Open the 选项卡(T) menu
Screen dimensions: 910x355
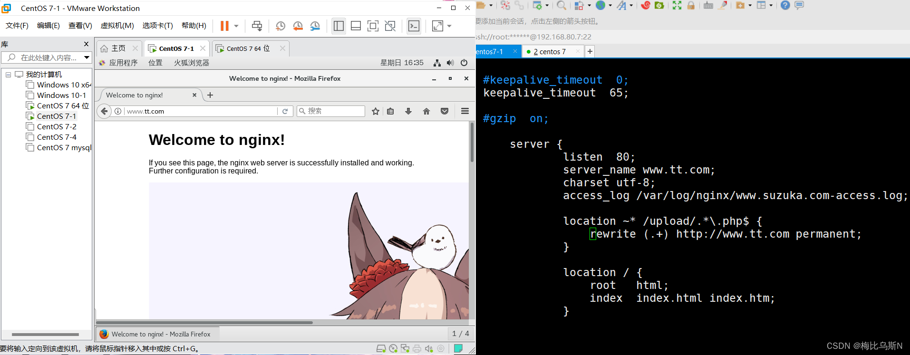click(x=158, y=26)
